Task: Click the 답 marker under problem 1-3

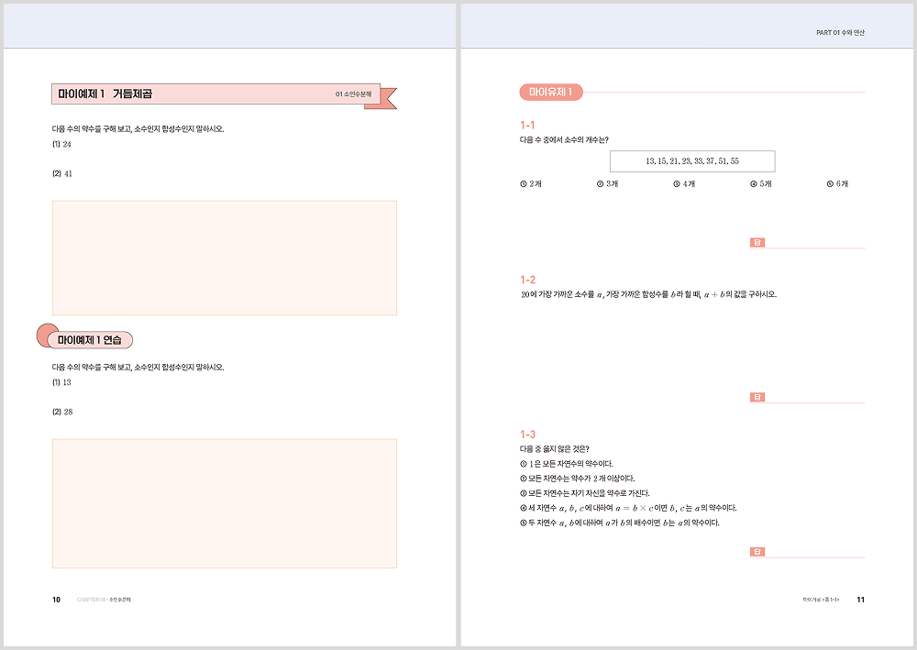Action: point(757,552)
